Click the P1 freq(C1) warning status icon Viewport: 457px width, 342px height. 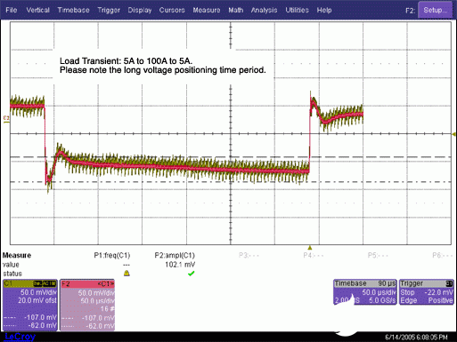click(126, 274)
